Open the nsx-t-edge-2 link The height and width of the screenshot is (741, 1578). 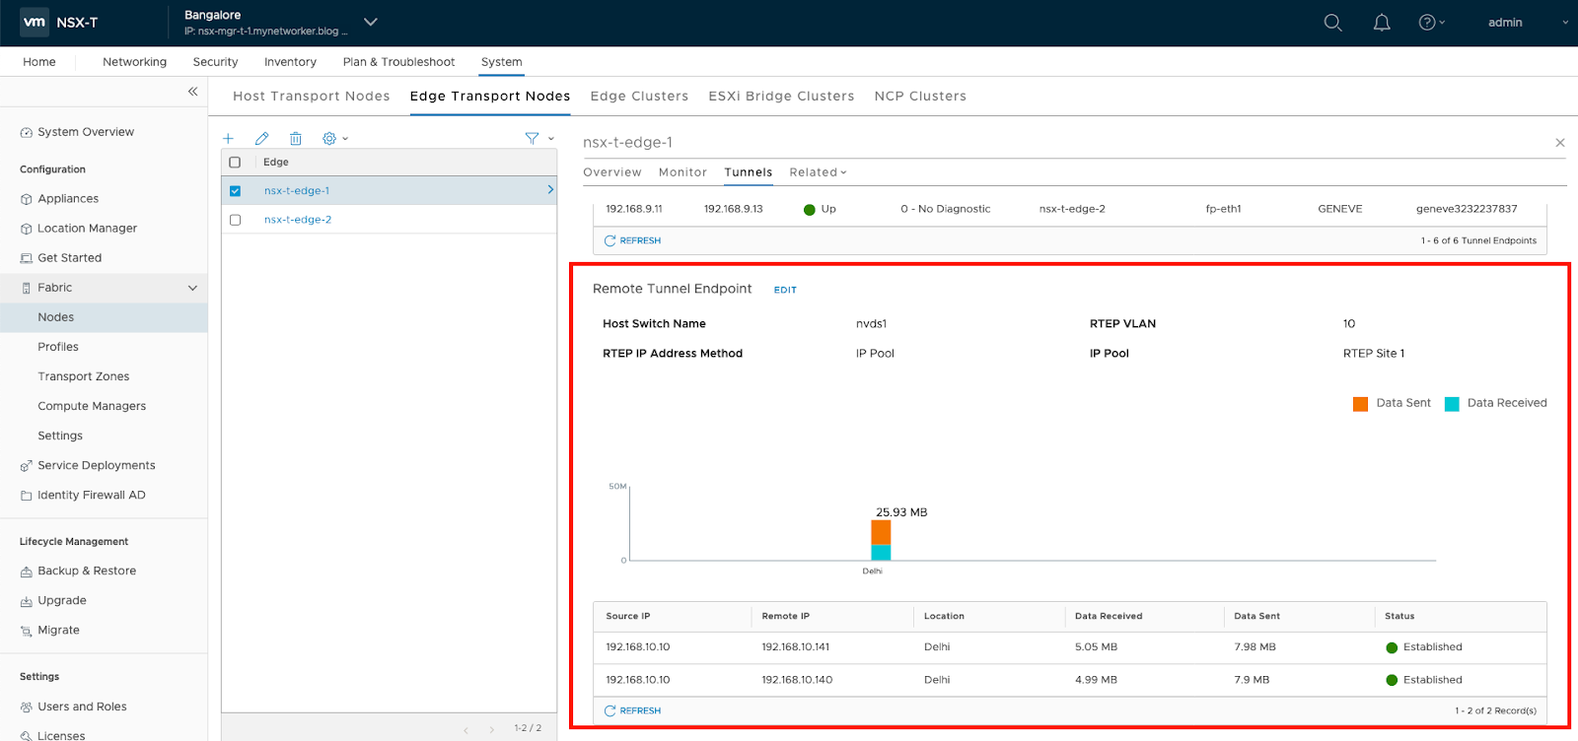pos(298,220)
